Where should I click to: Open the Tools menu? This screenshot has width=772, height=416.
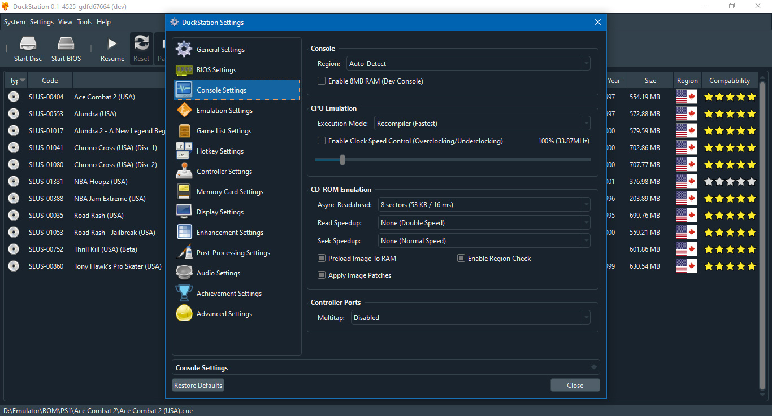click(x=84, y=22)
